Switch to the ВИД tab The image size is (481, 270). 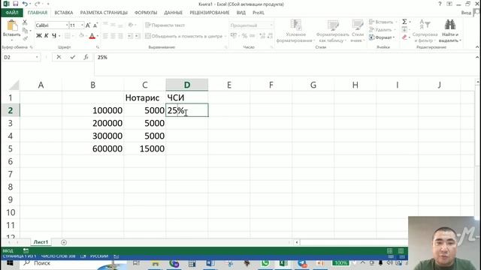(241, 13)
